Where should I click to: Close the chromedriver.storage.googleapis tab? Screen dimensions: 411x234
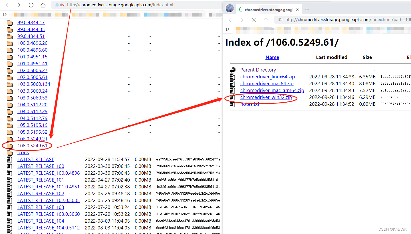(x=297, y=9)
